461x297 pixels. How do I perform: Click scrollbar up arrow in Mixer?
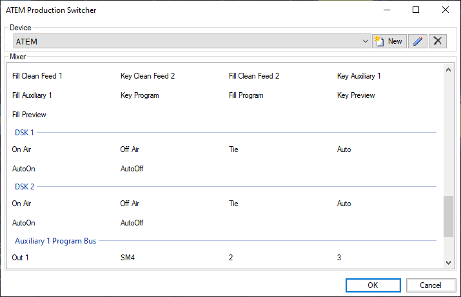[448, 70]
